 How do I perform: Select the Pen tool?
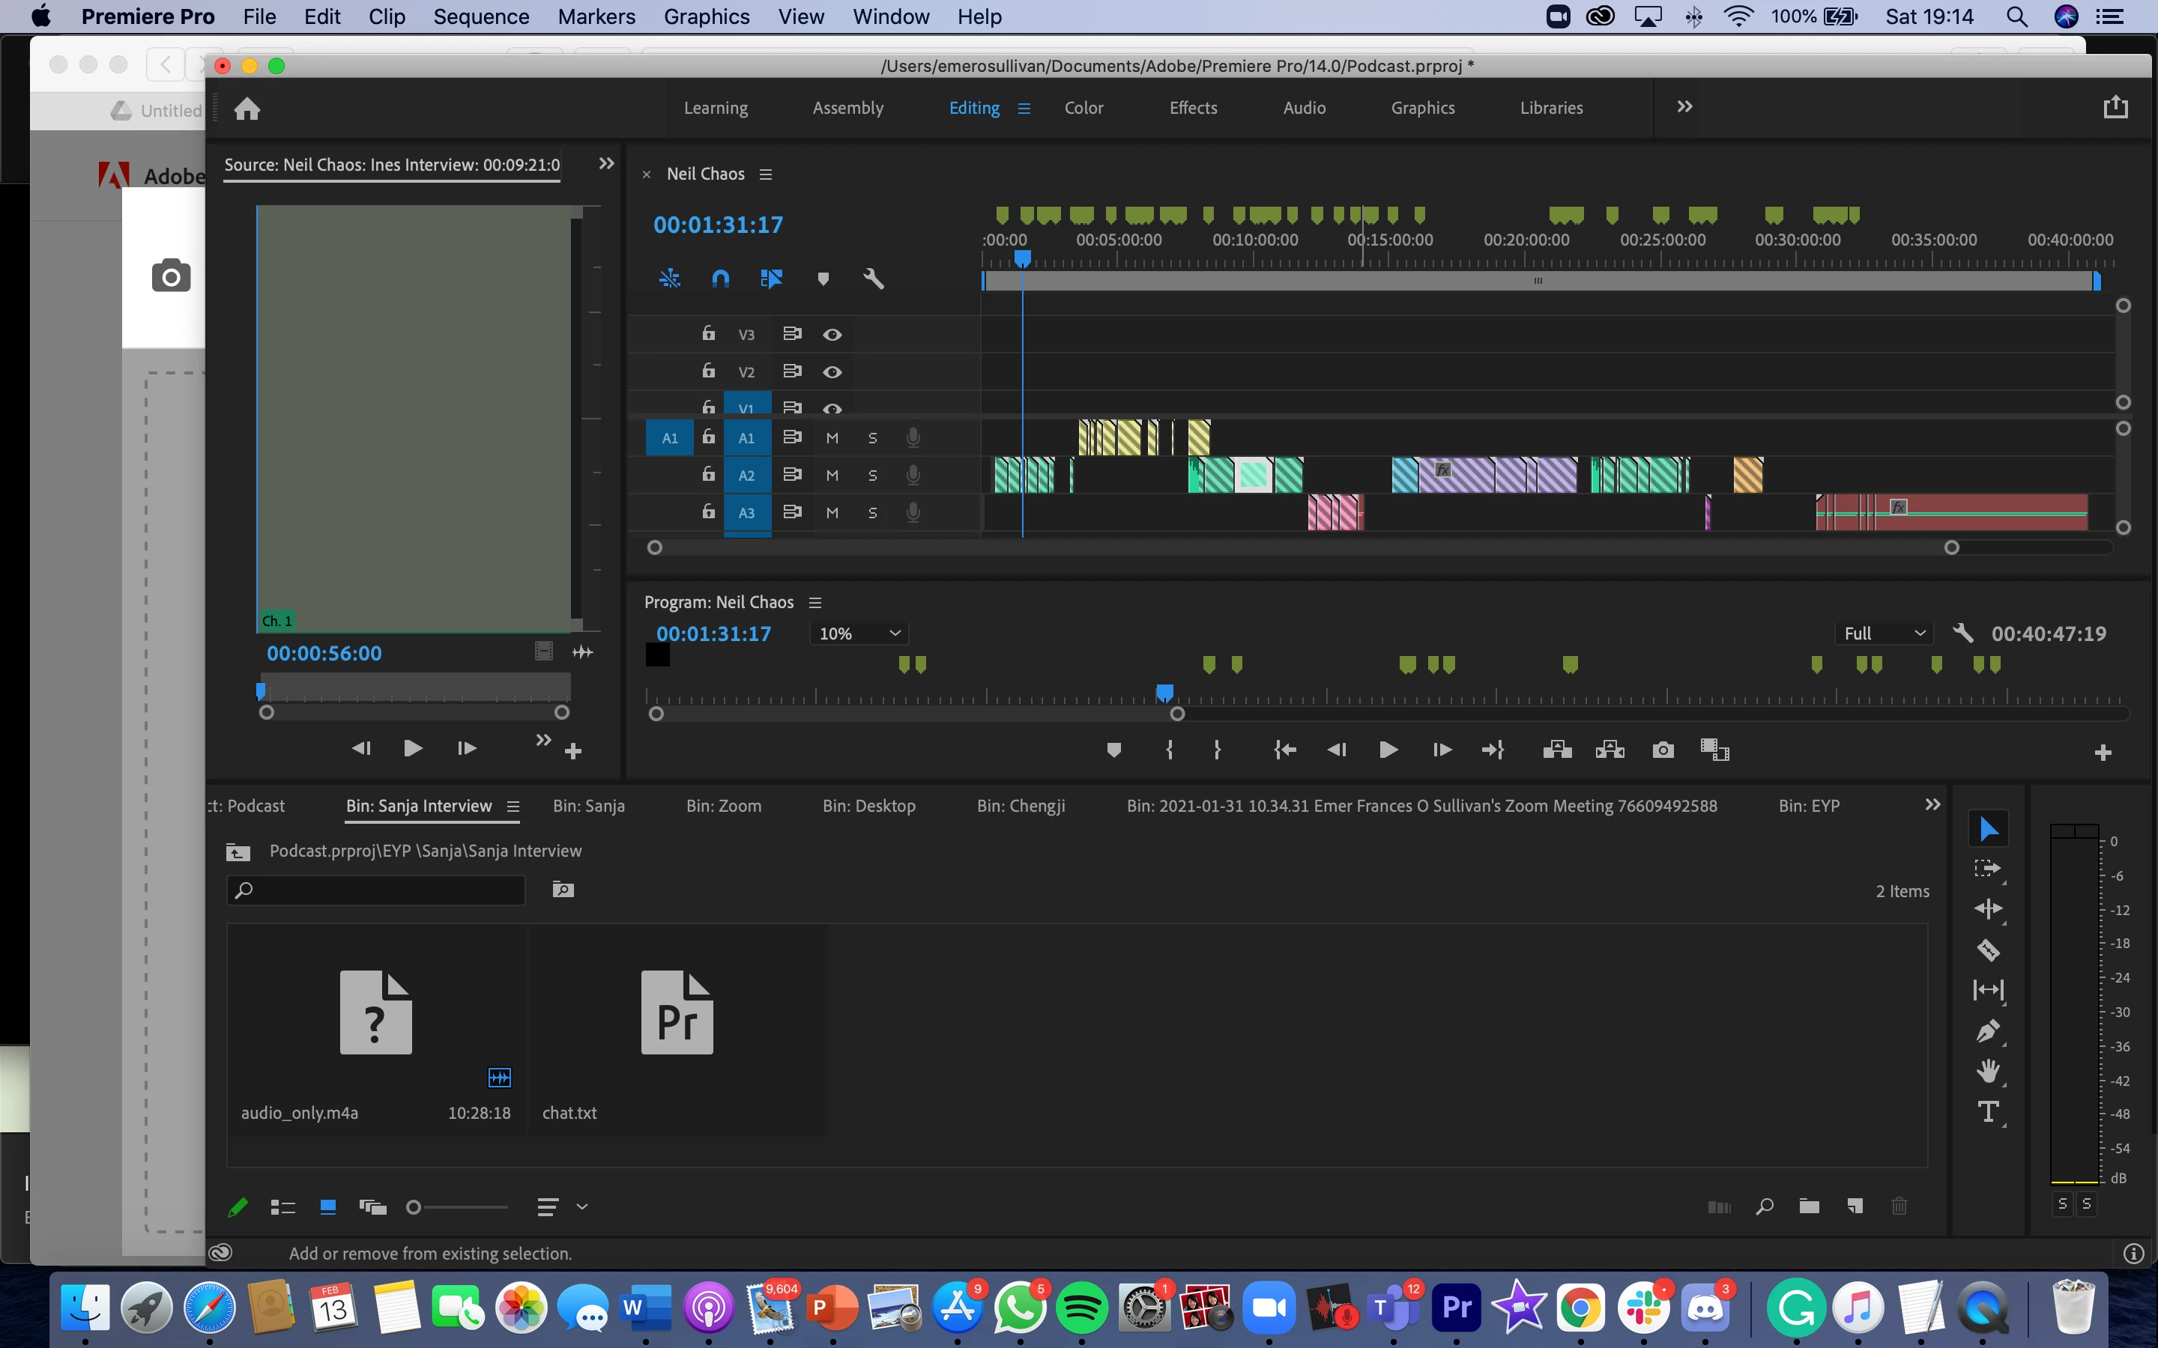coord(1988,1031)
